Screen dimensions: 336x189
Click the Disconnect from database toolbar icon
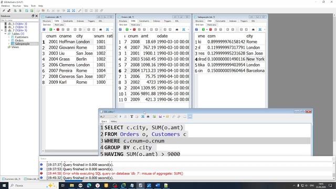[x=9, y=10]
